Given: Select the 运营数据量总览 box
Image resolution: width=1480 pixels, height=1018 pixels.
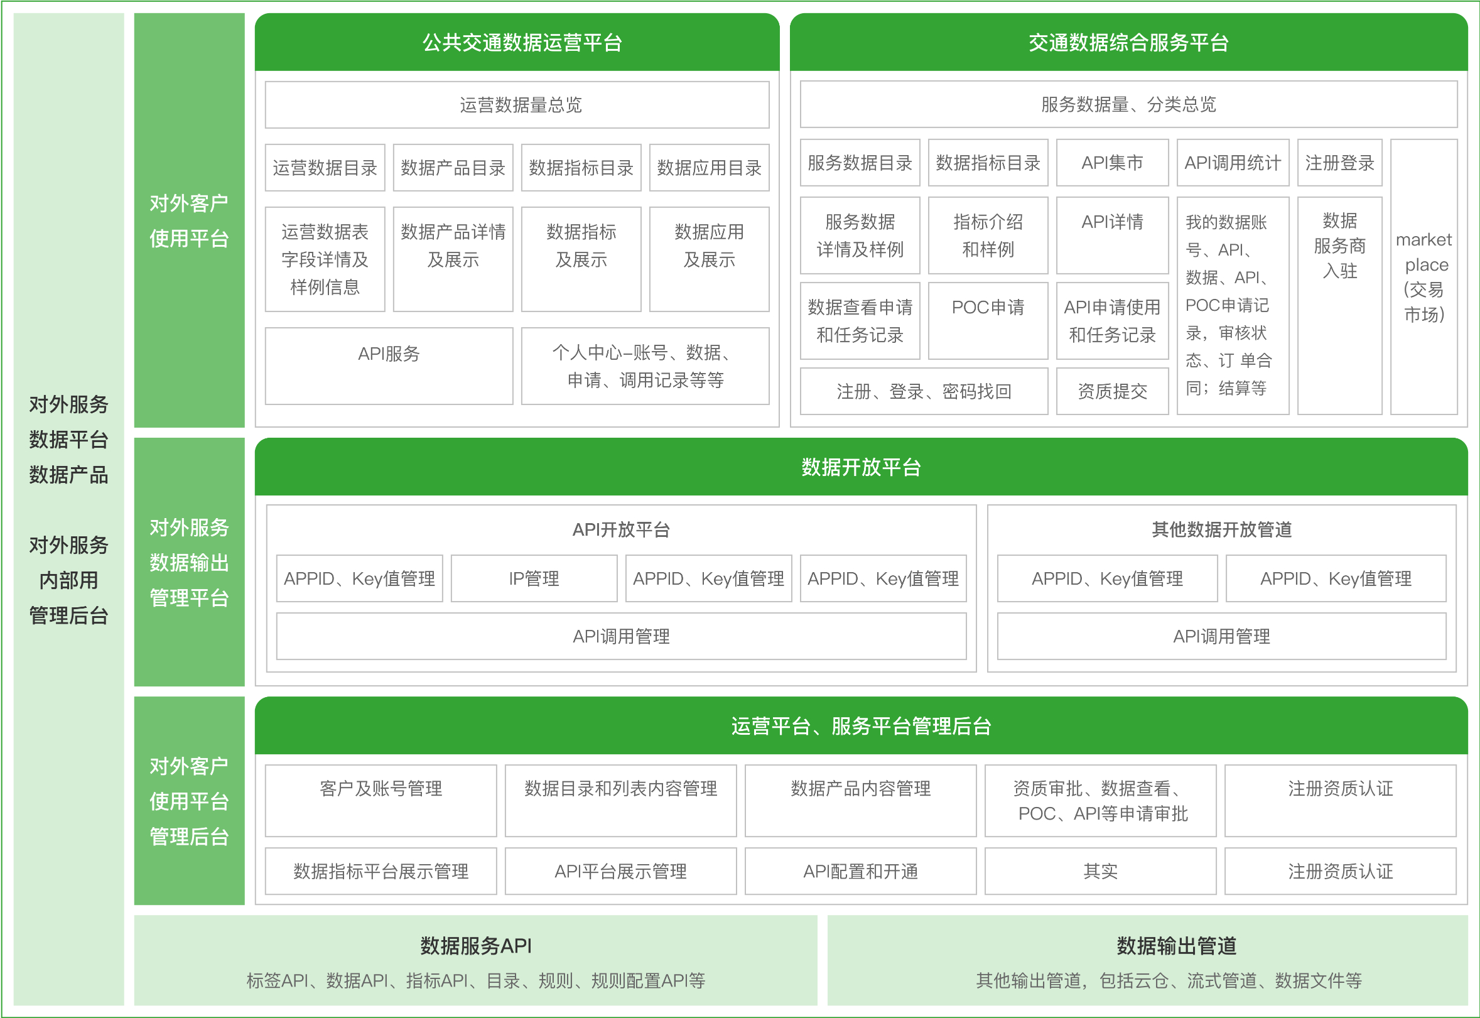Looking at the screenshot, I should tap(517, 105).
